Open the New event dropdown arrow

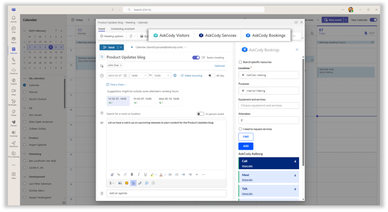click(346, 20)
